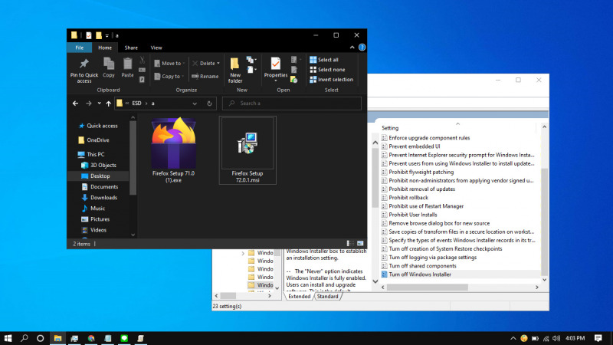This screenshot has height=345, width=613.
Task: Open OneDrive in navigation pane
Action: [x=98, y=140]
